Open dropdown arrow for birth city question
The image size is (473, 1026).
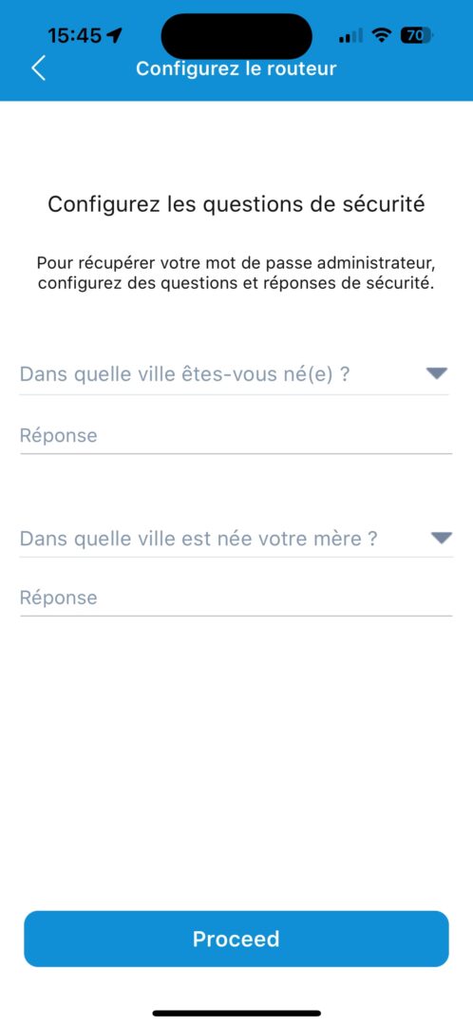coord(436,373)
